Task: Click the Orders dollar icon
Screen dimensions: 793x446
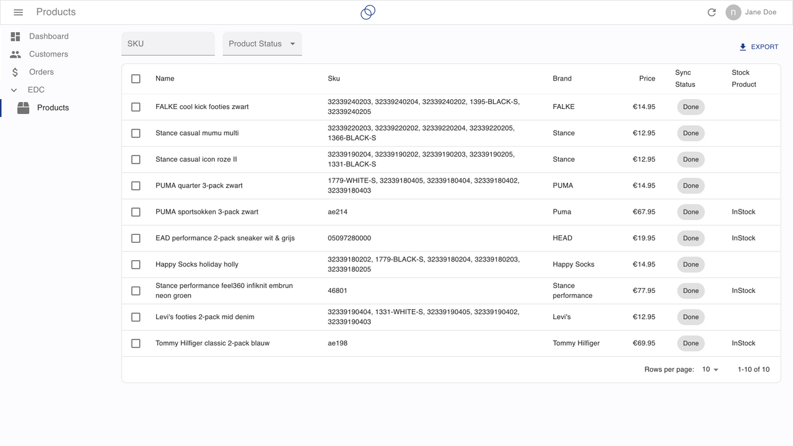Action: pos(15,72)
